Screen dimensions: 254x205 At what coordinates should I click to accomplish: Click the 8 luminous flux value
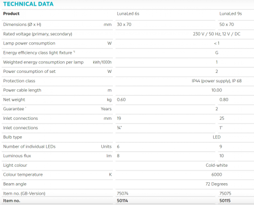pyautogui.click(x=118, y=156)
